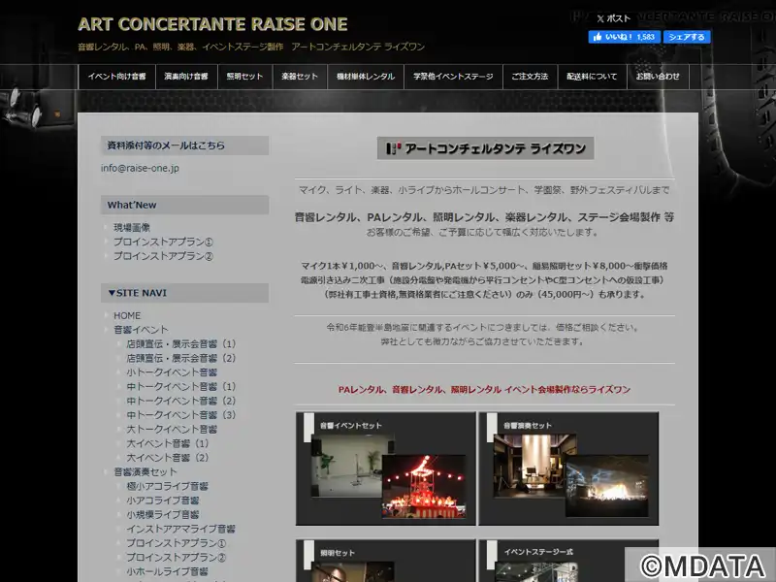Viewport: 776px width, 582px height.
Task: Open 楽器セット nav menu item
Action: pos(300,77)
